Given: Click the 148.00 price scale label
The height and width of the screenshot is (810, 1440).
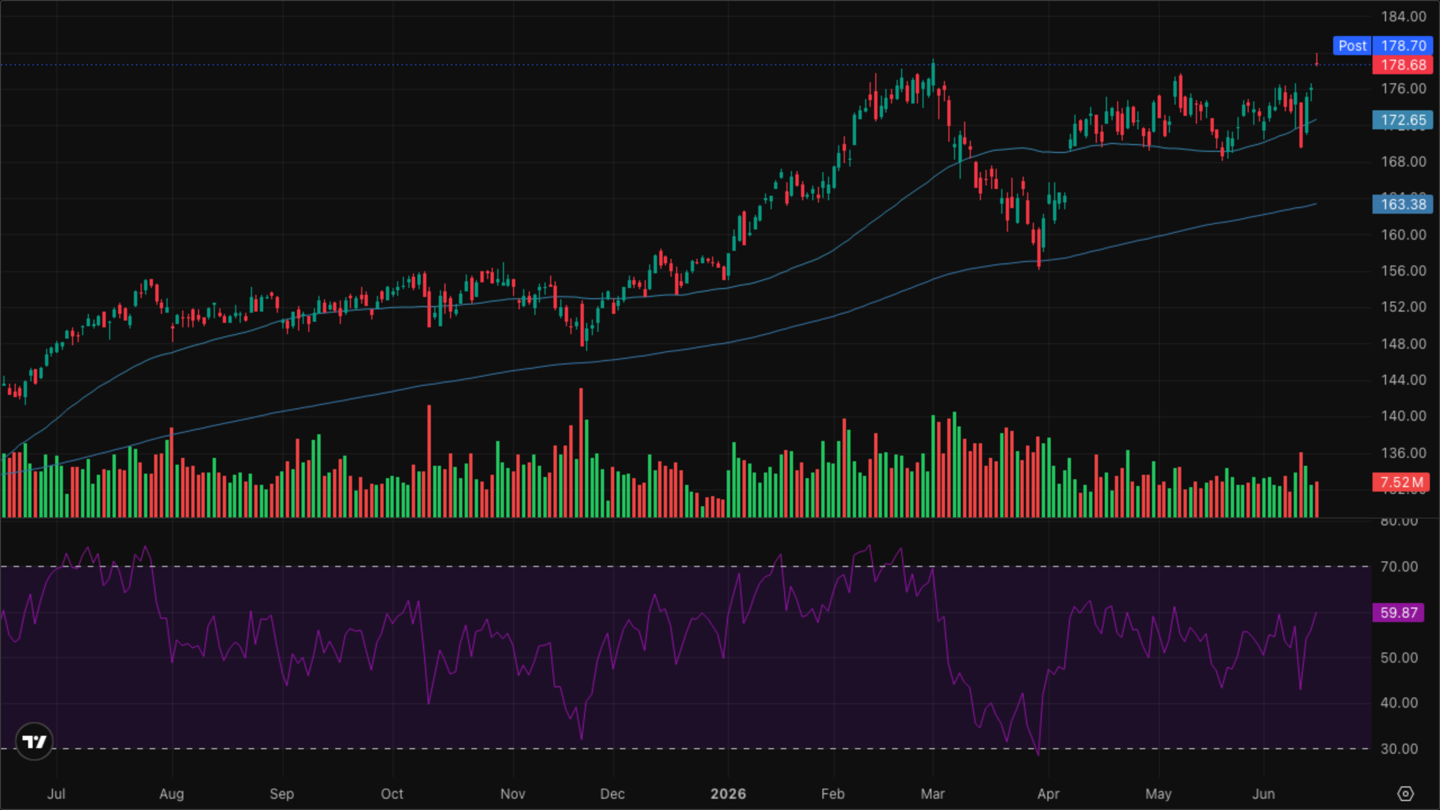Looking at the screenshot, I should (x=1404, y=343).
